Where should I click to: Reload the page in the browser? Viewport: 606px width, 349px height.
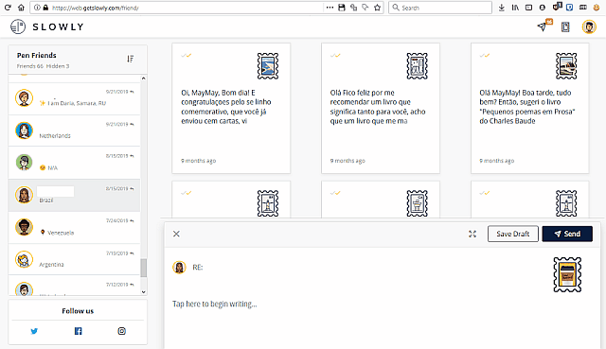click(x=8, y=8)
